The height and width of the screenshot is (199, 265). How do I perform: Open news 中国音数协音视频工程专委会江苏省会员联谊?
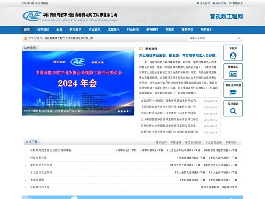170,113
